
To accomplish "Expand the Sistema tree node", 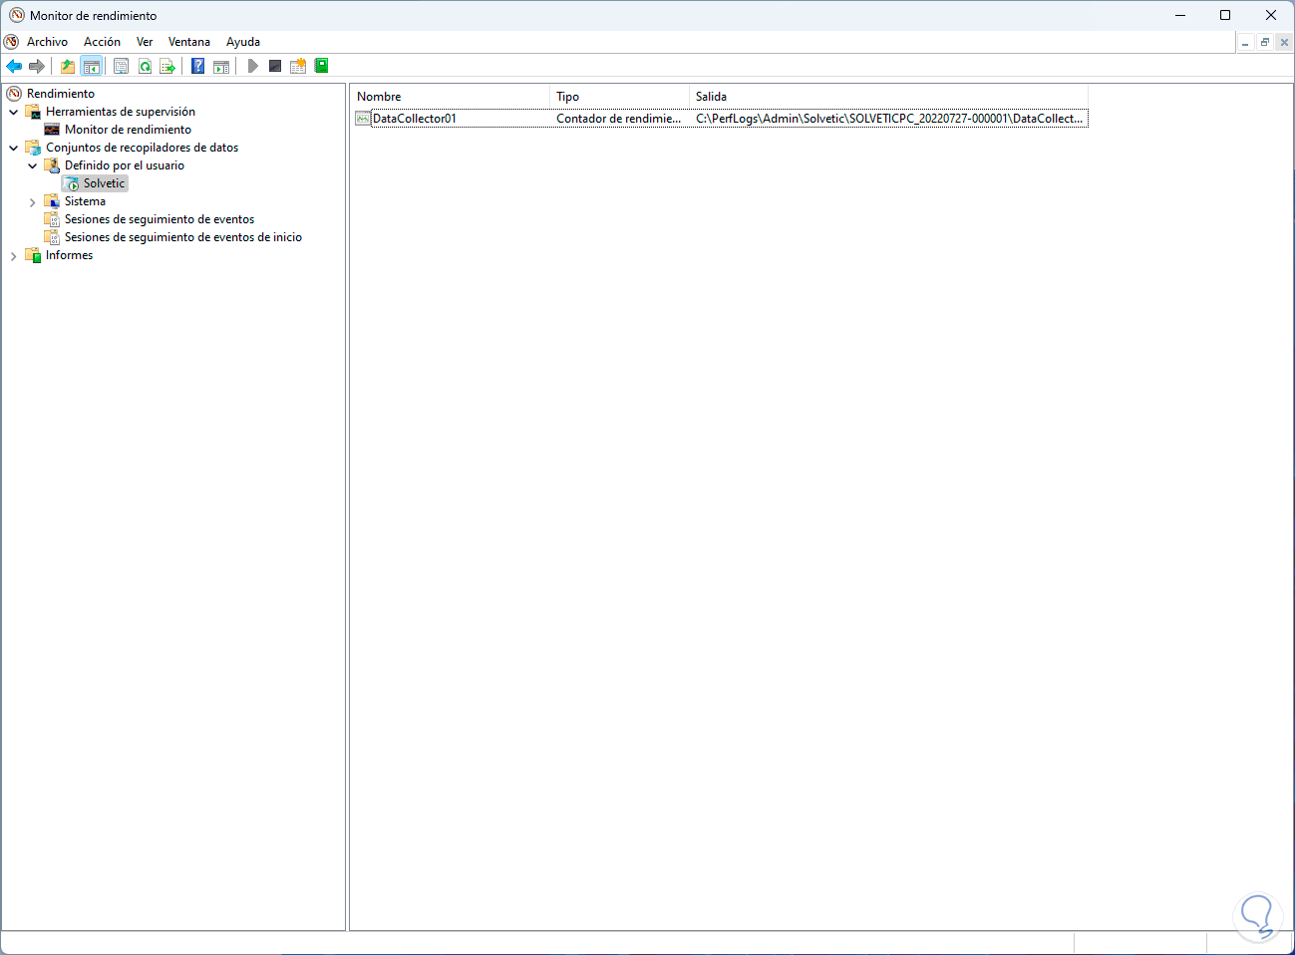I will click(x=32, y=202).
